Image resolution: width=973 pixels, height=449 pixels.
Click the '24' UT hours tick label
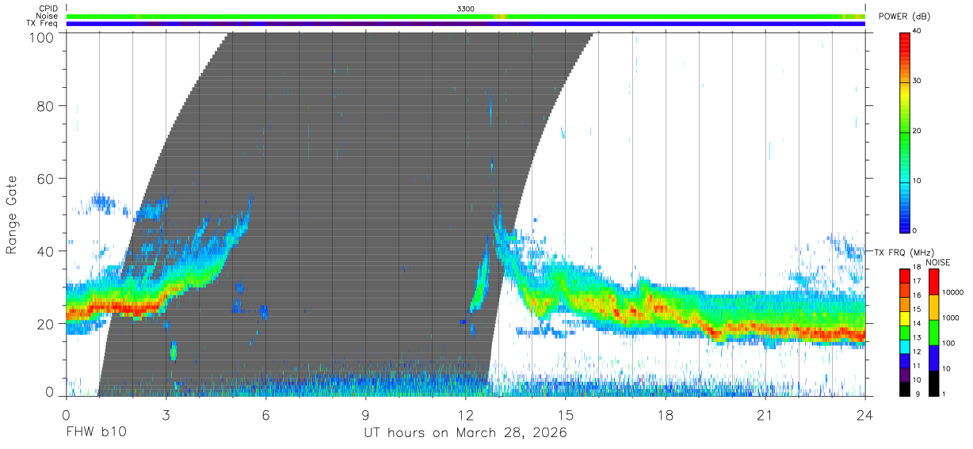point(864,415)
